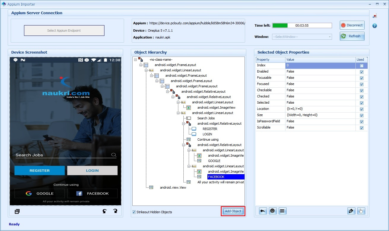Click the -no-class-name- root node icon
Viewport: 389px width, 231px height.
(x=140, y=60)
